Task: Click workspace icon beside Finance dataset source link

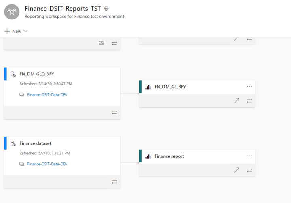Action: (22, 164)
